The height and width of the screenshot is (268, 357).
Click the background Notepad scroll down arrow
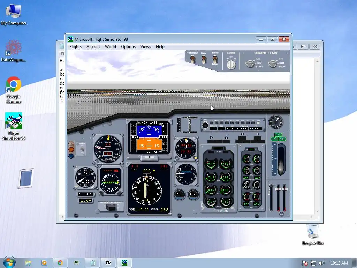[317, 211]
